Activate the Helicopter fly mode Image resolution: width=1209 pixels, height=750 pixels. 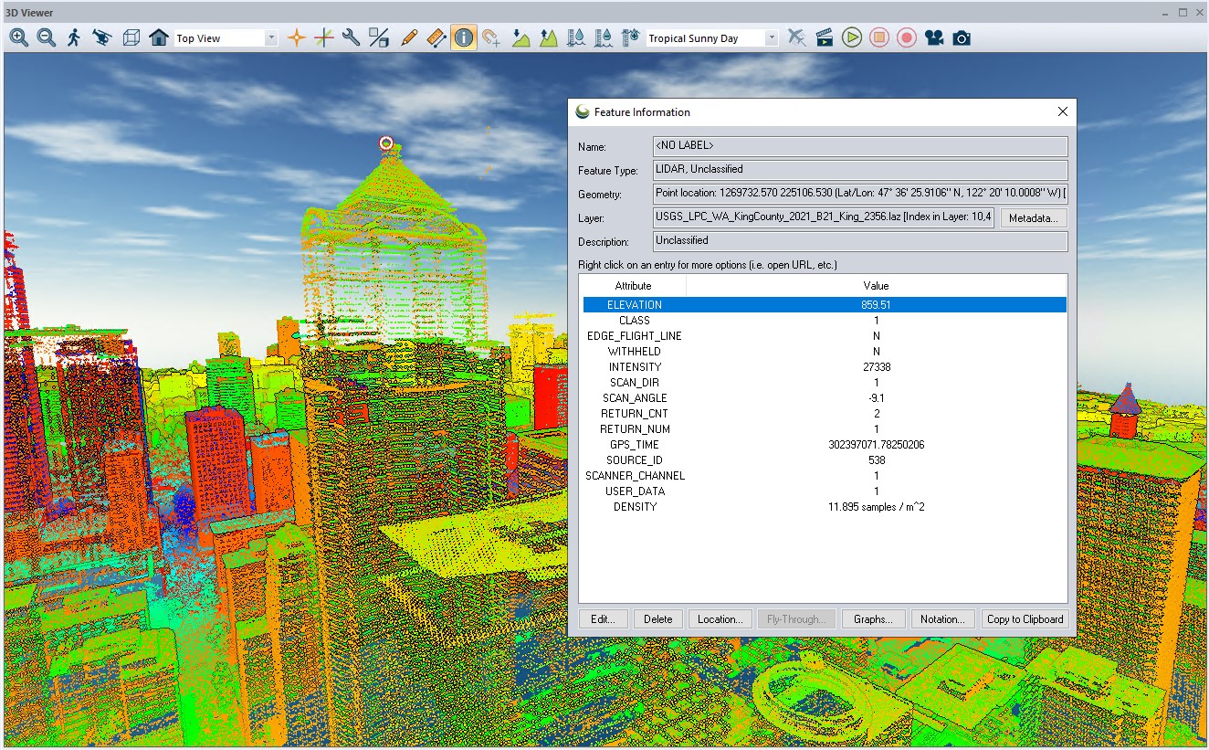101,37
